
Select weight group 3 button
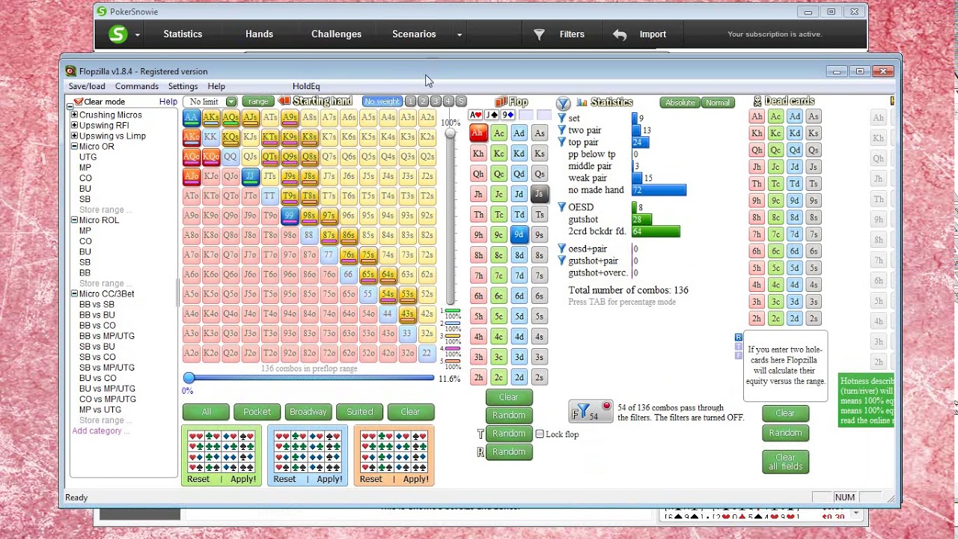(x=436, y=101)
